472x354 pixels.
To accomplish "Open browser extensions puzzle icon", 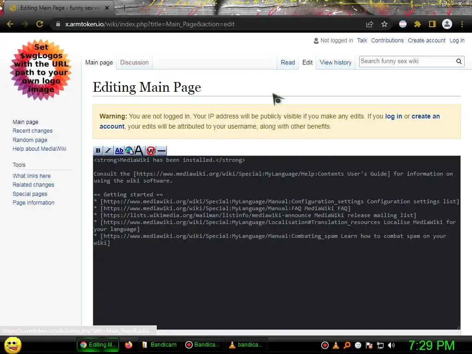I will pyautogui.click(x=417, y=24).
